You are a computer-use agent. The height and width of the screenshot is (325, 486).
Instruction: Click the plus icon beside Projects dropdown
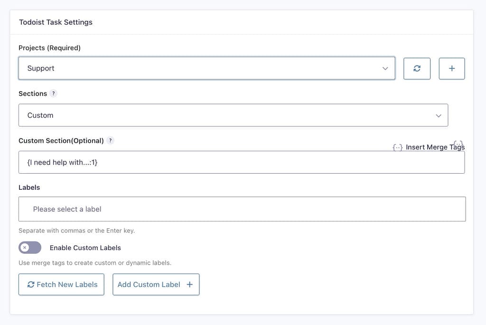(x=451, y=68)
